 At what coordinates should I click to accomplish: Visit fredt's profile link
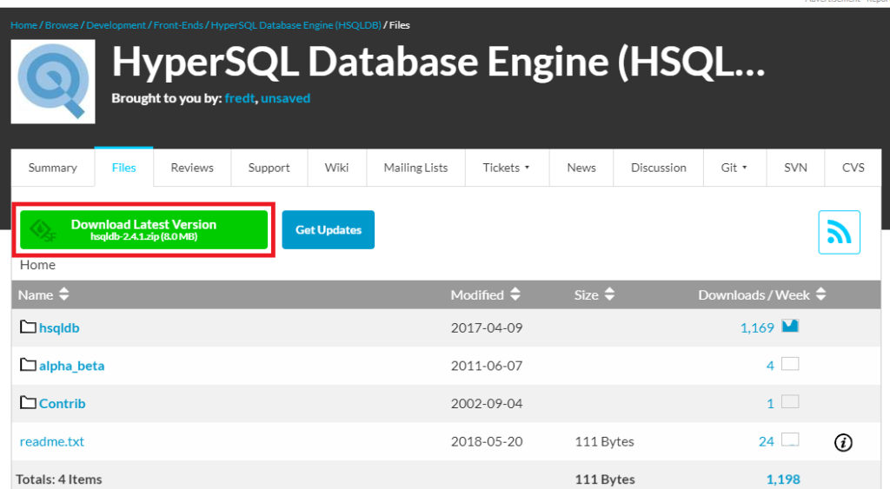click(x=240, y=98)
